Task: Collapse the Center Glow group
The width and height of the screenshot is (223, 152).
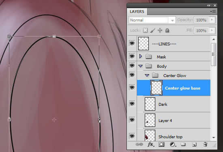Action: click(x=147, y=75)
